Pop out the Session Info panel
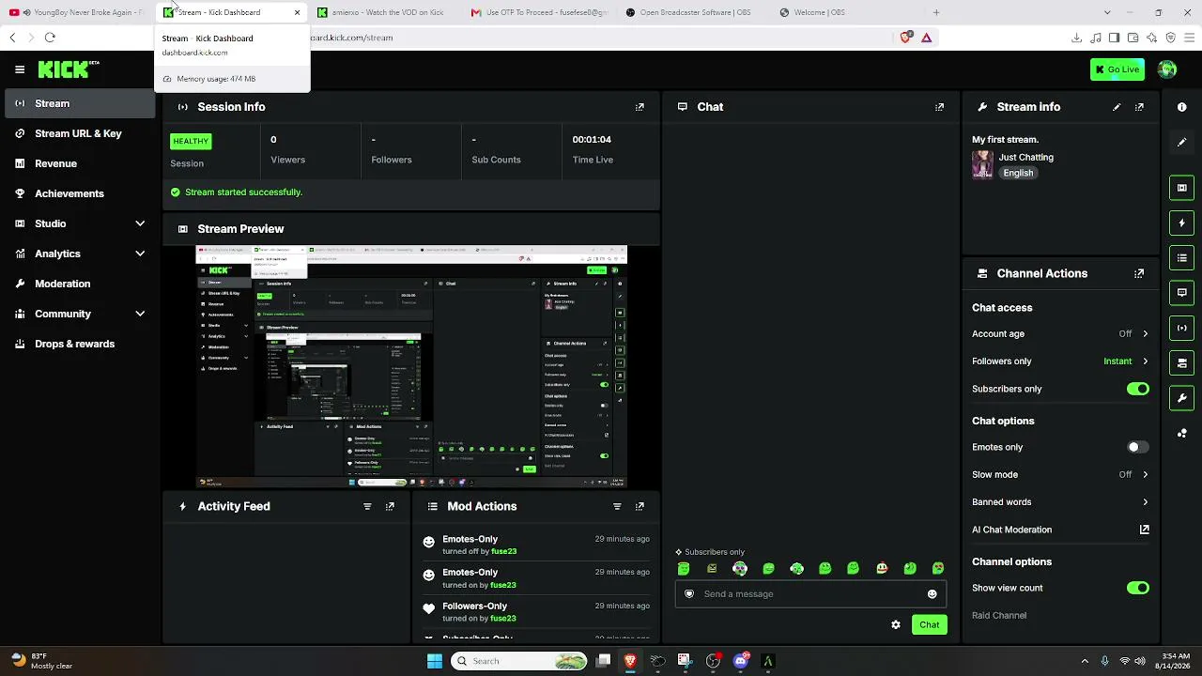Screen dimensions: 1202x676 (x=640, y=107)
